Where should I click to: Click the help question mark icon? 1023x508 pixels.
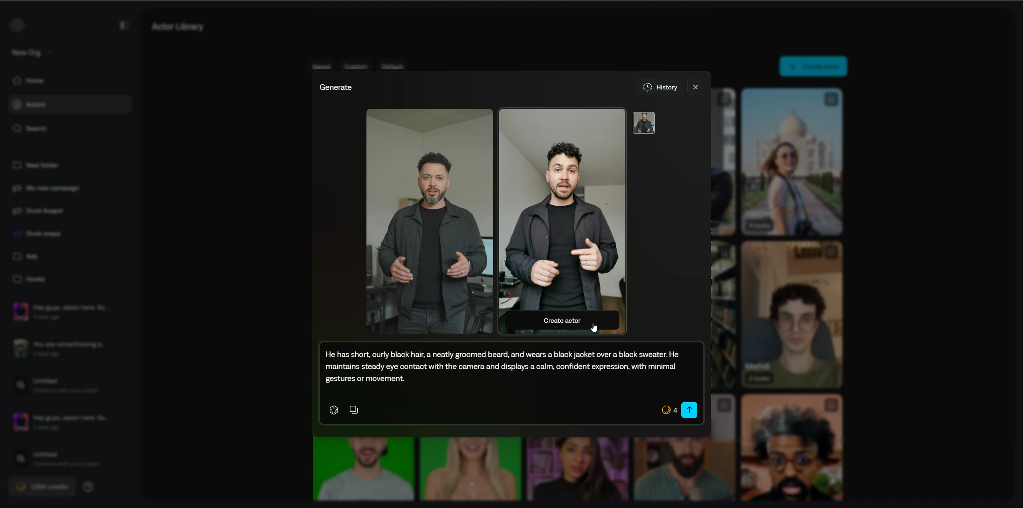point(88,487)
